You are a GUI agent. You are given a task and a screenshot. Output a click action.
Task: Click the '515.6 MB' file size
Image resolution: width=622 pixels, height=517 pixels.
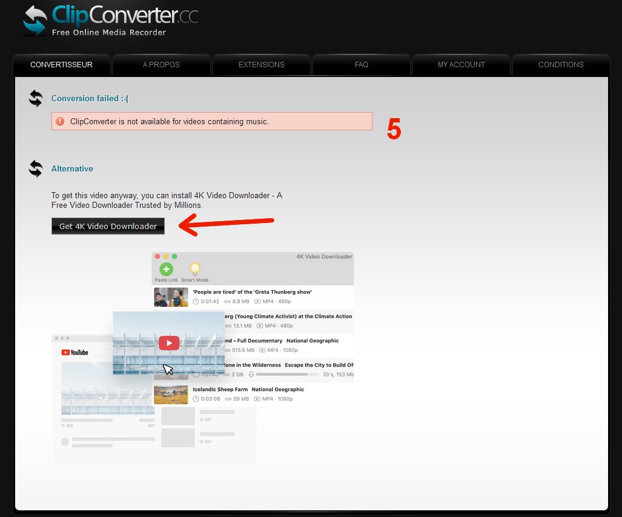tap(243, 350)
